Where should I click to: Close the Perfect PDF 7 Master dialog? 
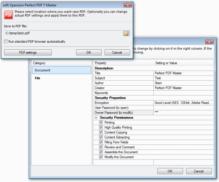(x=127, y=5)
